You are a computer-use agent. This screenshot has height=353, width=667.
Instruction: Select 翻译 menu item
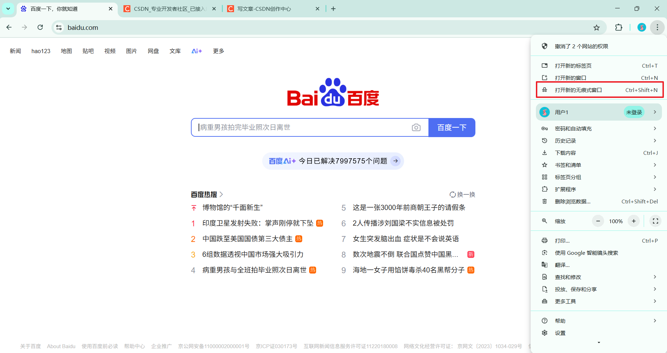(598, 265)
